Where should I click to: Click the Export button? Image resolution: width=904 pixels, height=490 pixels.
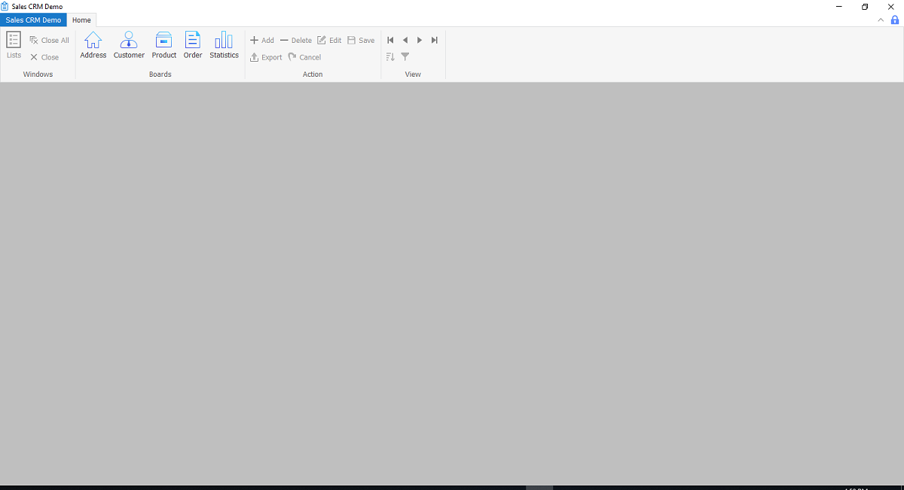(x=266, y=57)
